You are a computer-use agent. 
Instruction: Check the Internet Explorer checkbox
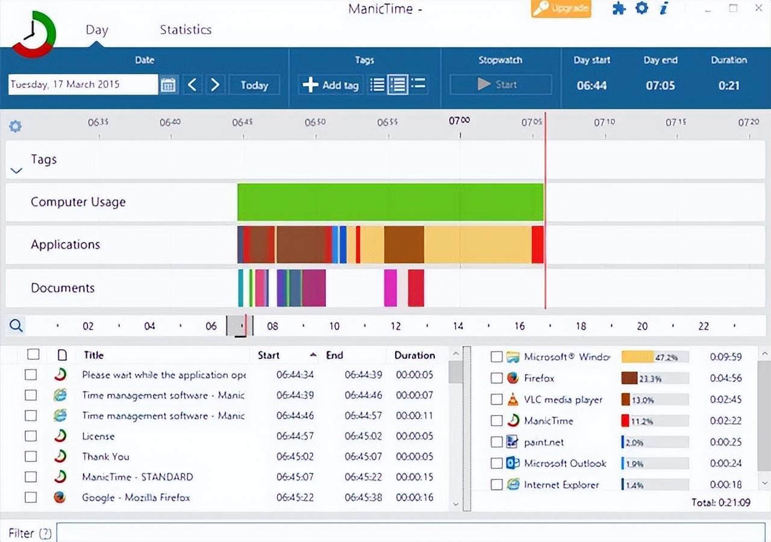(x=496, y=484)
